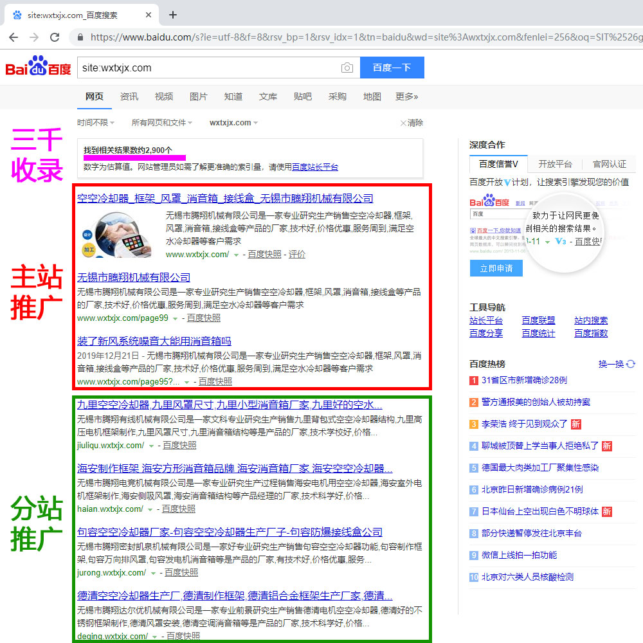The height and width of the screenshot is (643, 643).
Task: Open a new tab with plus icon
Action: pyautogui.click(x=173, y=15)
